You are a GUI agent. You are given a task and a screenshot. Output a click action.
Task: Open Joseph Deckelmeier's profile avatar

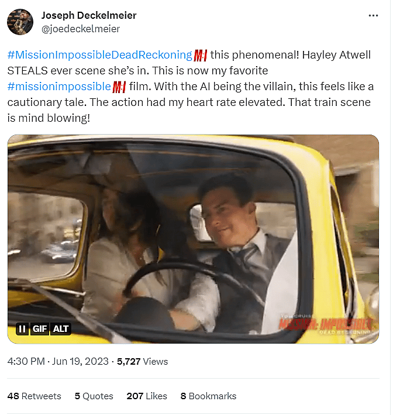tap(20, 22)
